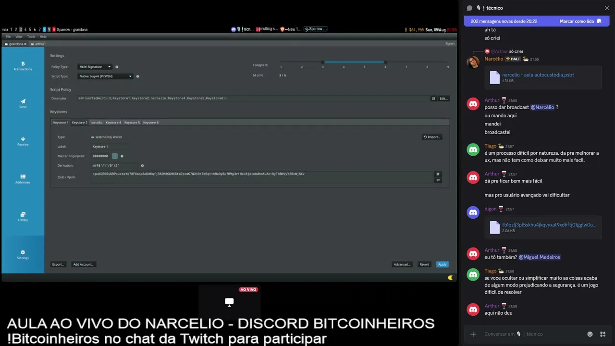Close the Discord técnico chat panel
The height and width of the screenshot is (346, 615).
[x=607, y=8]
